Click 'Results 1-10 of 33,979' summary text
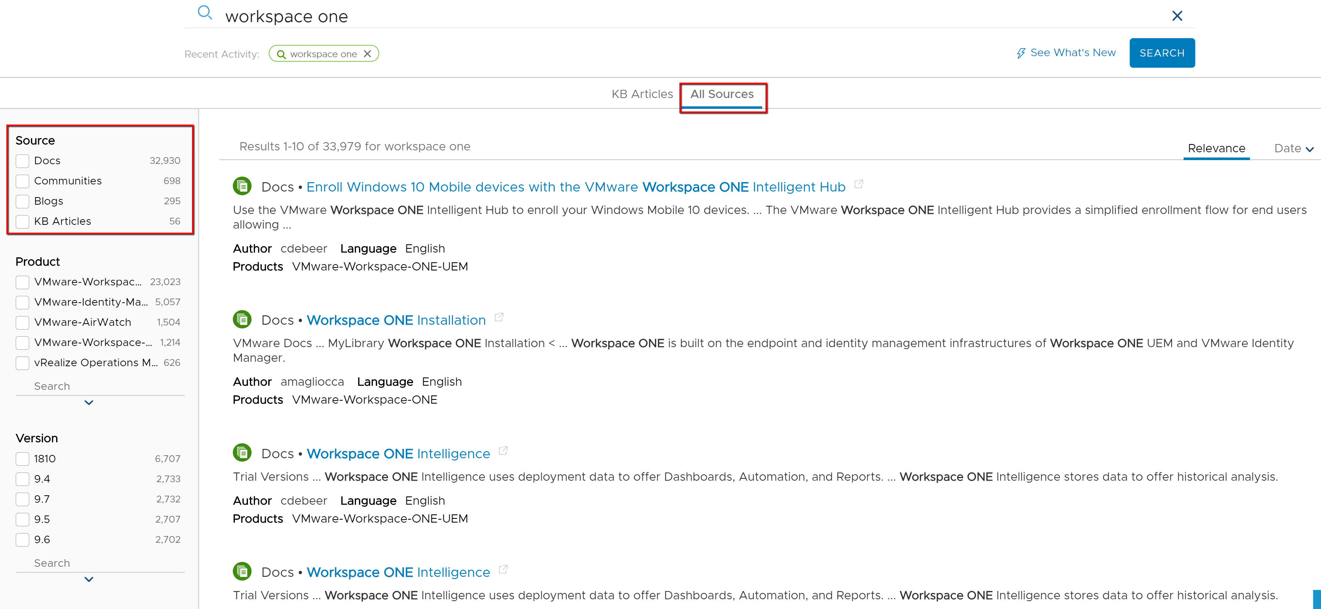The height and width of the screenshot is (609, 1321). (354, 147)
